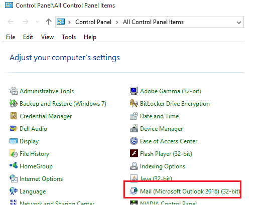
Task: Click the HomeGroup icon
Action: click(14, 166)
